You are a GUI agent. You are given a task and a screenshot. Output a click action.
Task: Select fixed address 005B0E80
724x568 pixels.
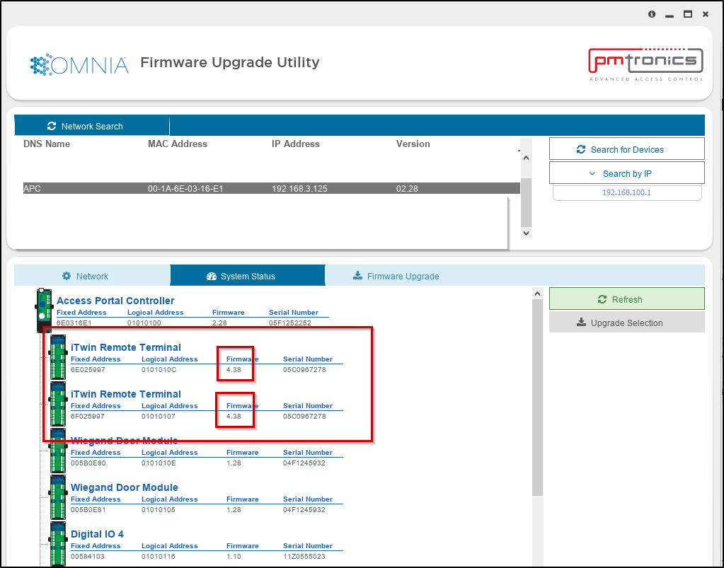point(88,463)
